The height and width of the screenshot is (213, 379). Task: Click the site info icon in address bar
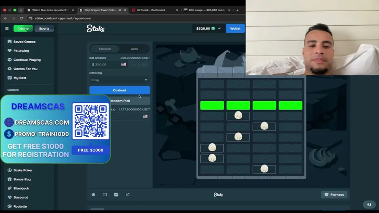click(x=31, y=18)
